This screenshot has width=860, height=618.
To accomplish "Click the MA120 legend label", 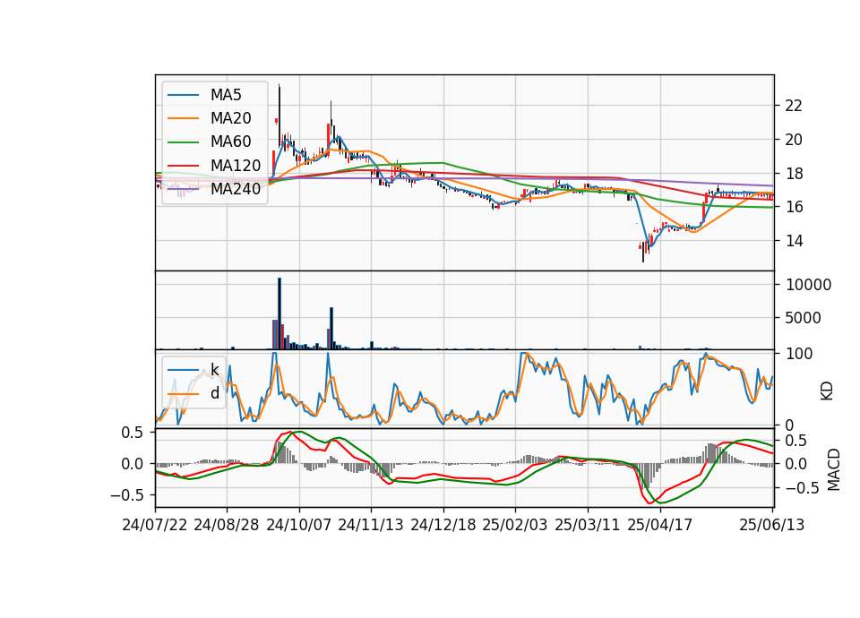I will [236, 166].
